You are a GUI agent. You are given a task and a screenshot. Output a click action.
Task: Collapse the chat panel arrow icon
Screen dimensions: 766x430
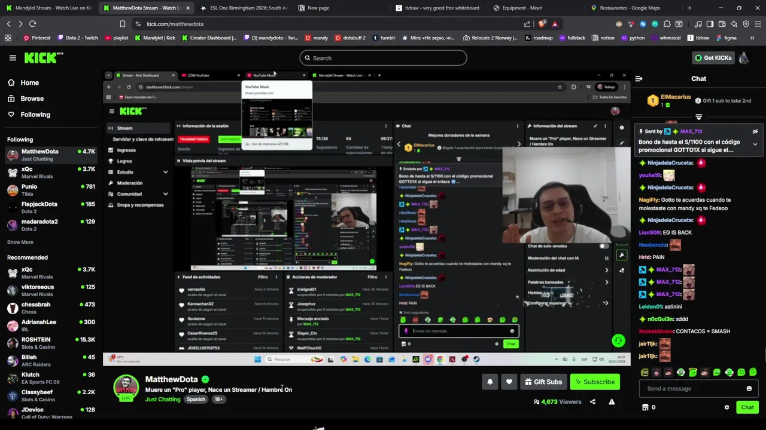point(639,79)
